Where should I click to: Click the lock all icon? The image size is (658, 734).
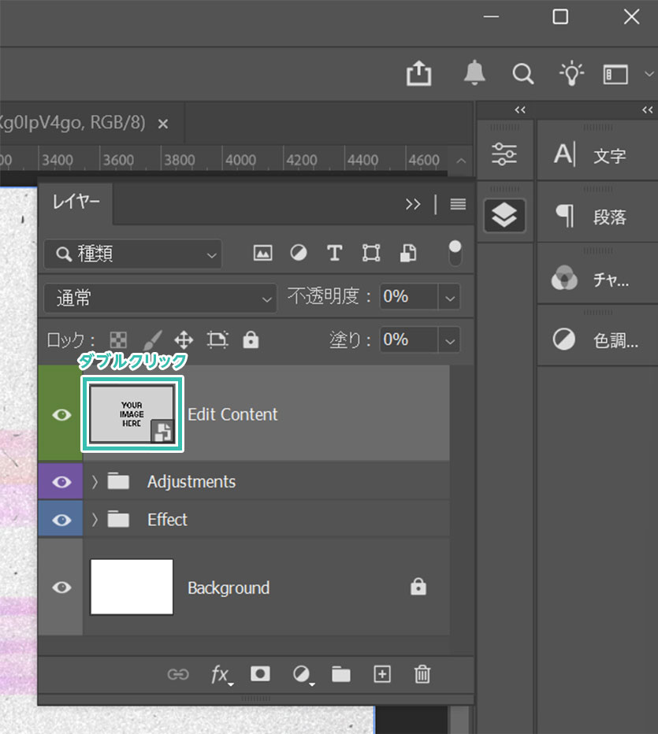click(251, 339)
